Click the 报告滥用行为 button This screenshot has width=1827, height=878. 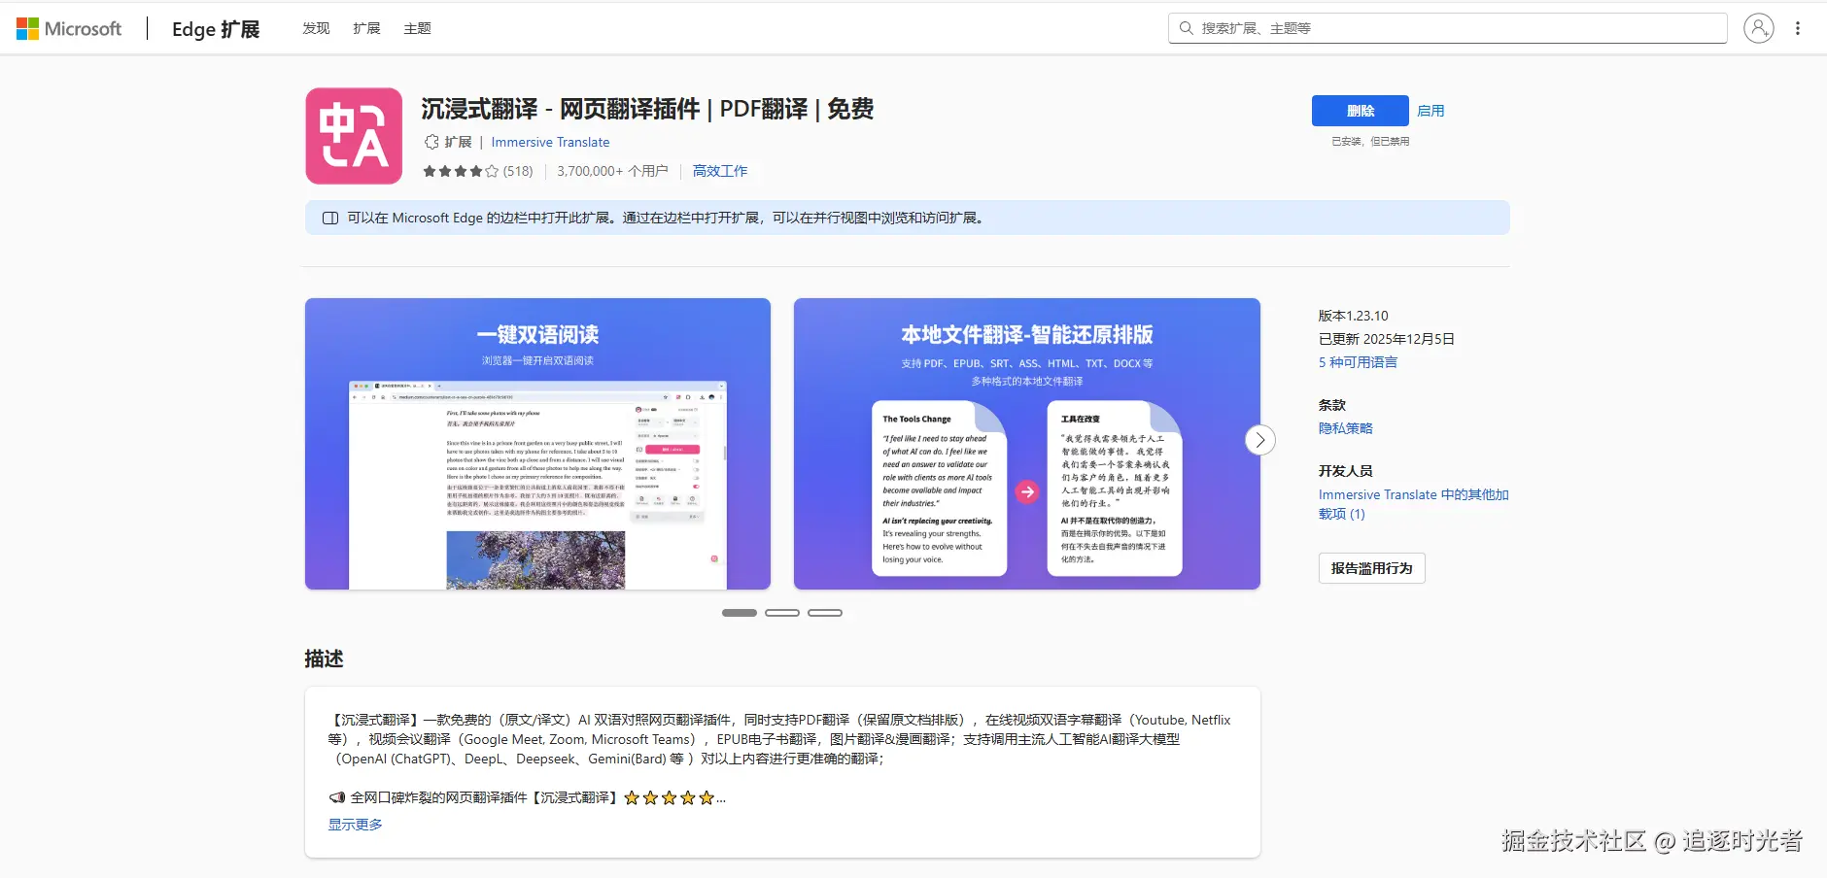[1371, 568]
